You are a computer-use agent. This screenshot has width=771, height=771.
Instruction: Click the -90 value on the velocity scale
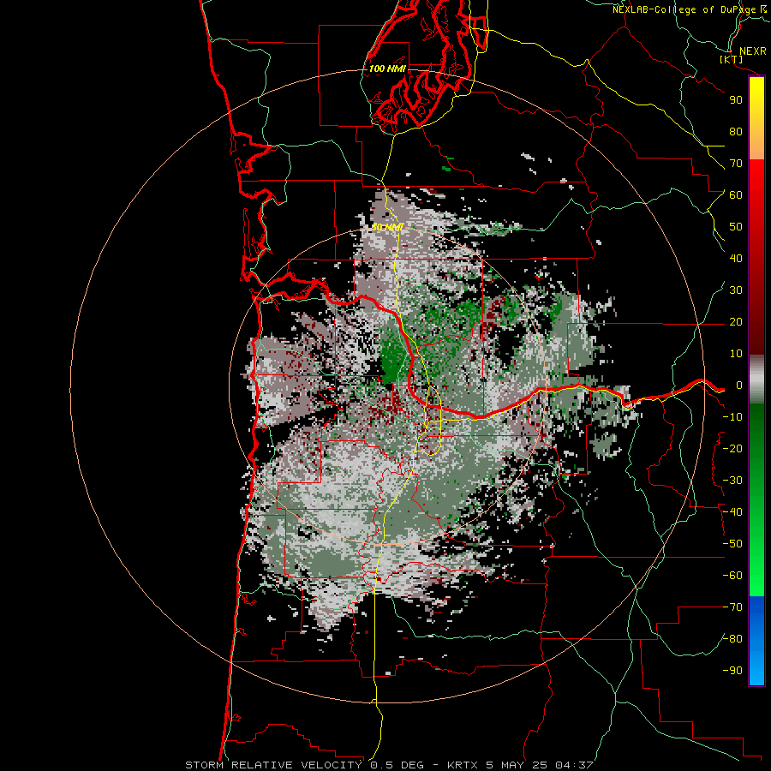pos(732,671)
